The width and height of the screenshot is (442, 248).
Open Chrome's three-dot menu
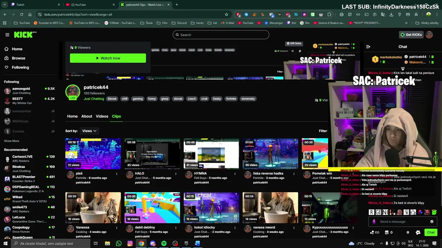(x=437, y=14)
